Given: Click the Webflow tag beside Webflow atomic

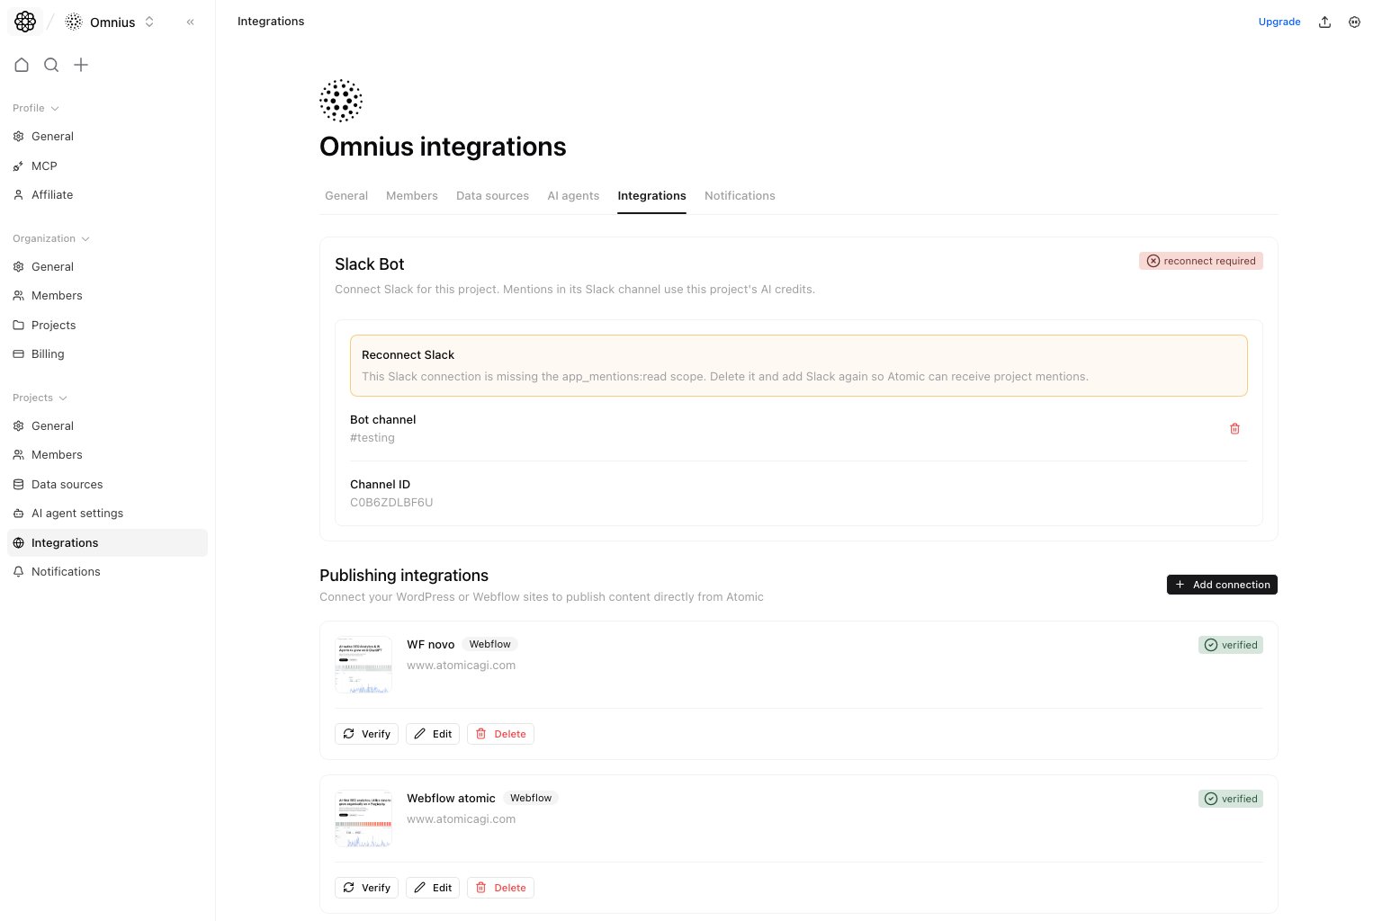Looking at the screenshot, I should point(531,799).
